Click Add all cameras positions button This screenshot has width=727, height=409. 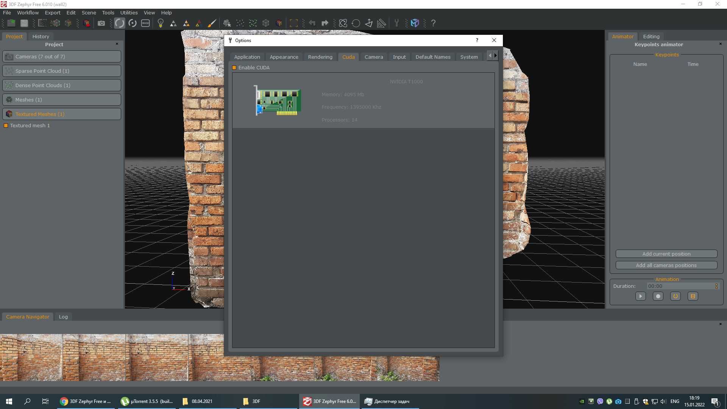(x=666, y=265)
